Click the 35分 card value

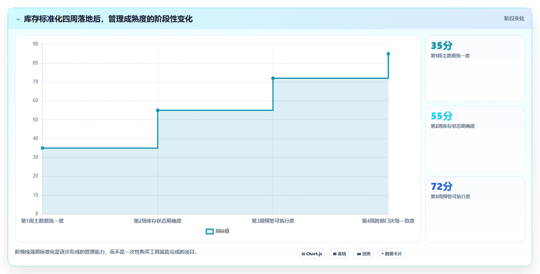click(x=442, y=46)
